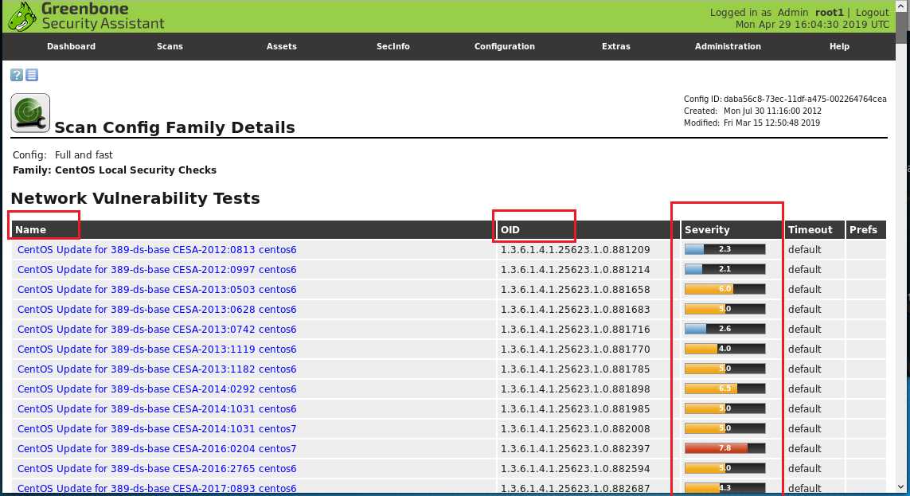The height and width of the screenshot is (496, 910).
Task: Click the 6.0 severity bar
Action: (x=724, y=289)
